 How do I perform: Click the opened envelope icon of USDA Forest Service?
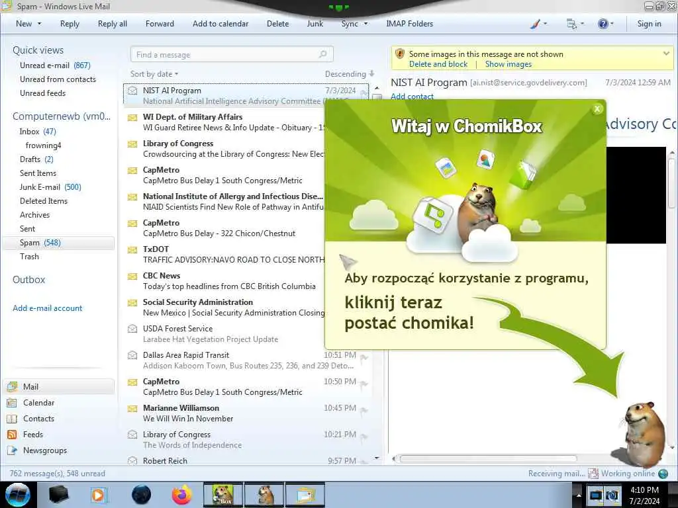point(132,329)
